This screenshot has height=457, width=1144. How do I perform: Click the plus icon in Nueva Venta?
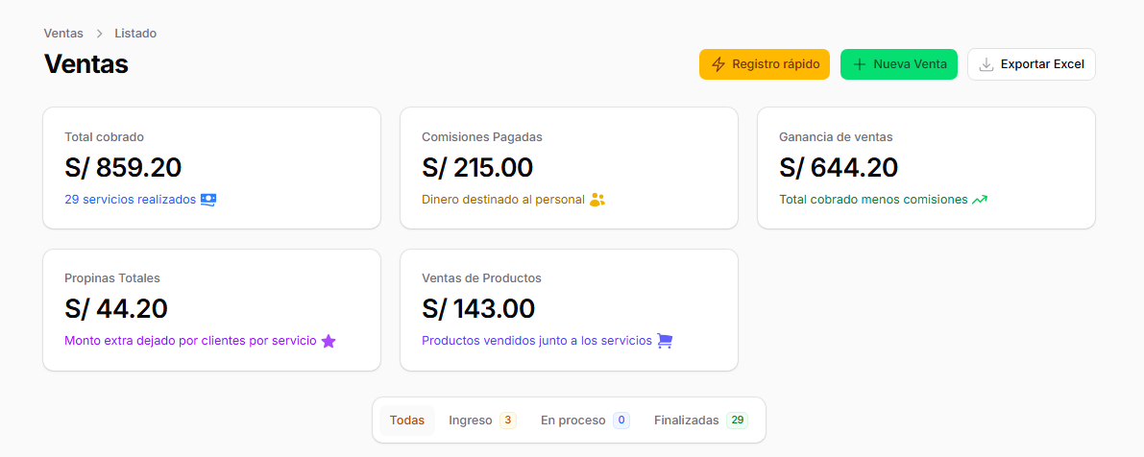tap(860, 64)
